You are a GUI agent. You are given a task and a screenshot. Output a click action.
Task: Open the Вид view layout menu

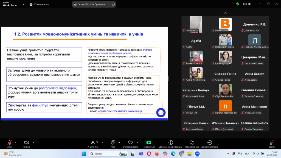(247, 4)
